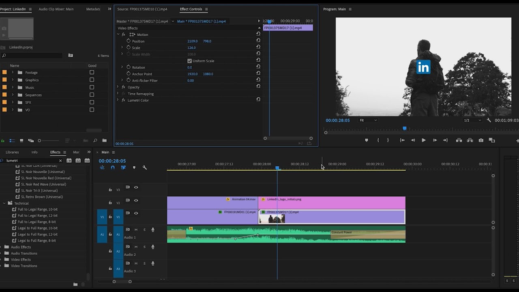The height and width of the screenshot is (292, 519).
Task: Click the Add Marker icon in timeline
Action: point(134,167)
